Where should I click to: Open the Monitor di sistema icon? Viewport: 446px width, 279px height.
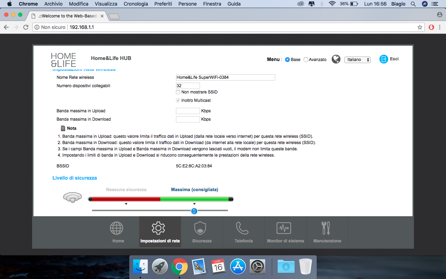[x=284, y=228]
